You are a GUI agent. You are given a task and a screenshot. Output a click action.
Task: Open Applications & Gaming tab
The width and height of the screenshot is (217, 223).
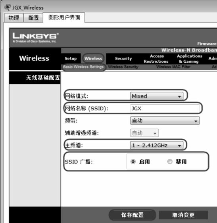189,59
